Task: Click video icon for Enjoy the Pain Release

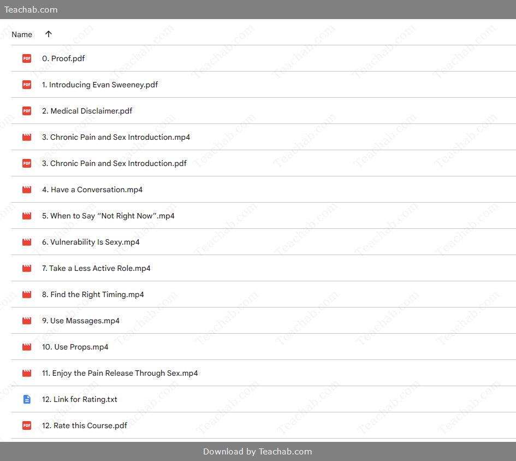Action: (27, 373)
